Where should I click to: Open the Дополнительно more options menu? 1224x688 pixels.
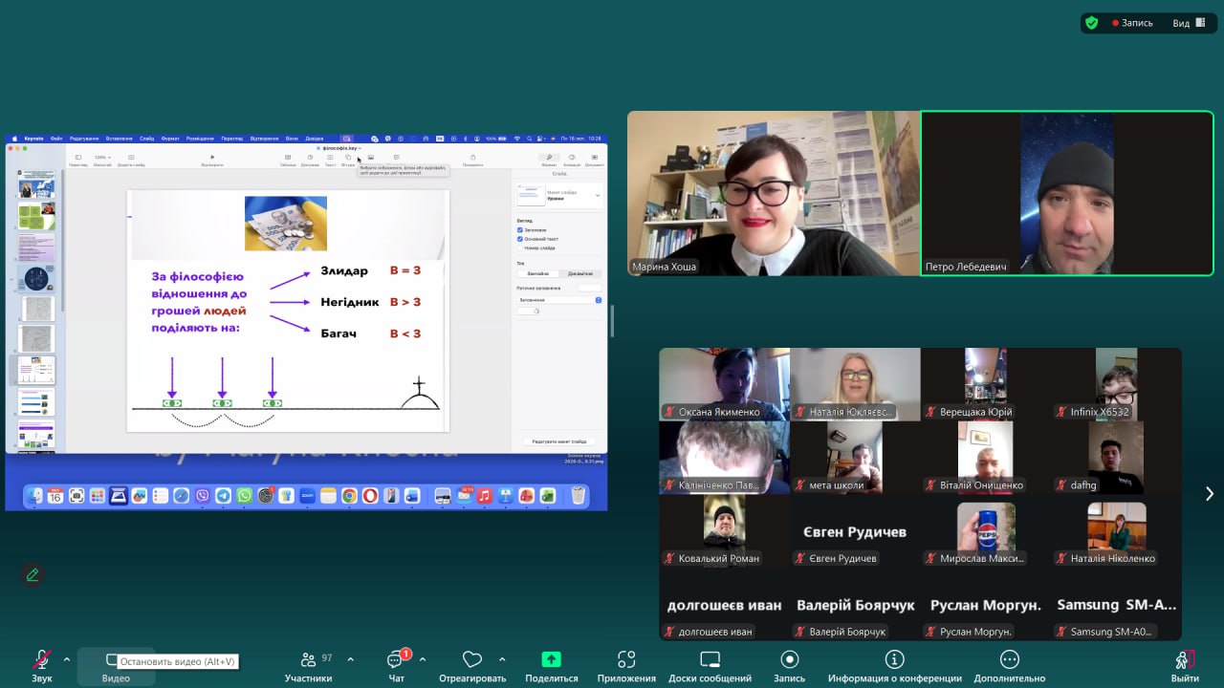[1009, 660]
